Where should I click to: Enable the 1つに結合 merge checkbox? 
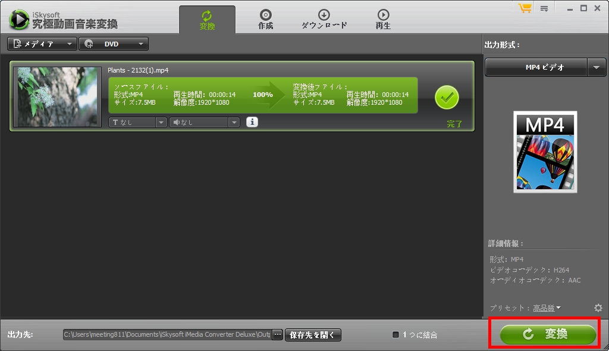[395, 335]
